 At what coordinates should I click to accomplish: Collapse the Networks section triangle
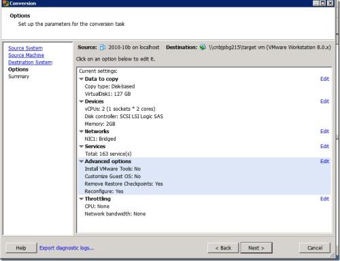point(82,131)
